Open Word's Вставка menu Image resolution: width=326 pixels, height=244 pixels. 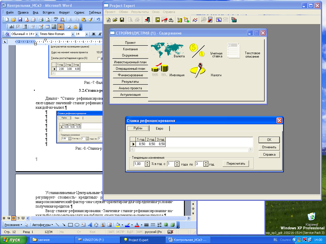click(x=48, y=12)
